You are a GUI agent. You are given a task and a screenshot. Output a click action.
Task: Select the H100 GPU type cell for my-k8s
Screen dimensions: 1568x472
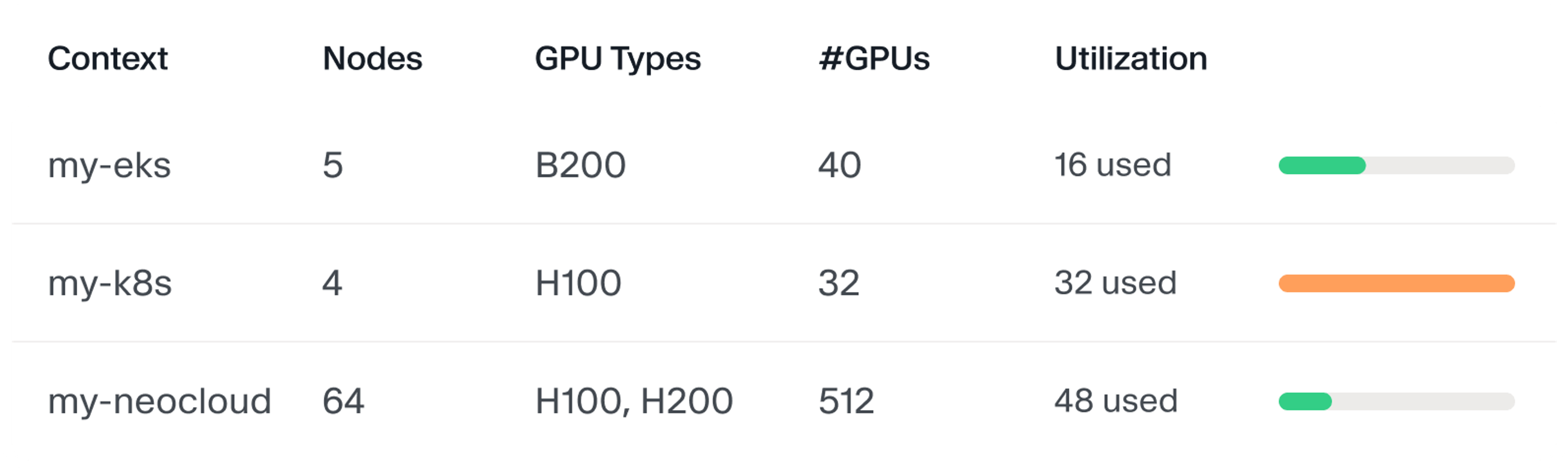[578, 284]
